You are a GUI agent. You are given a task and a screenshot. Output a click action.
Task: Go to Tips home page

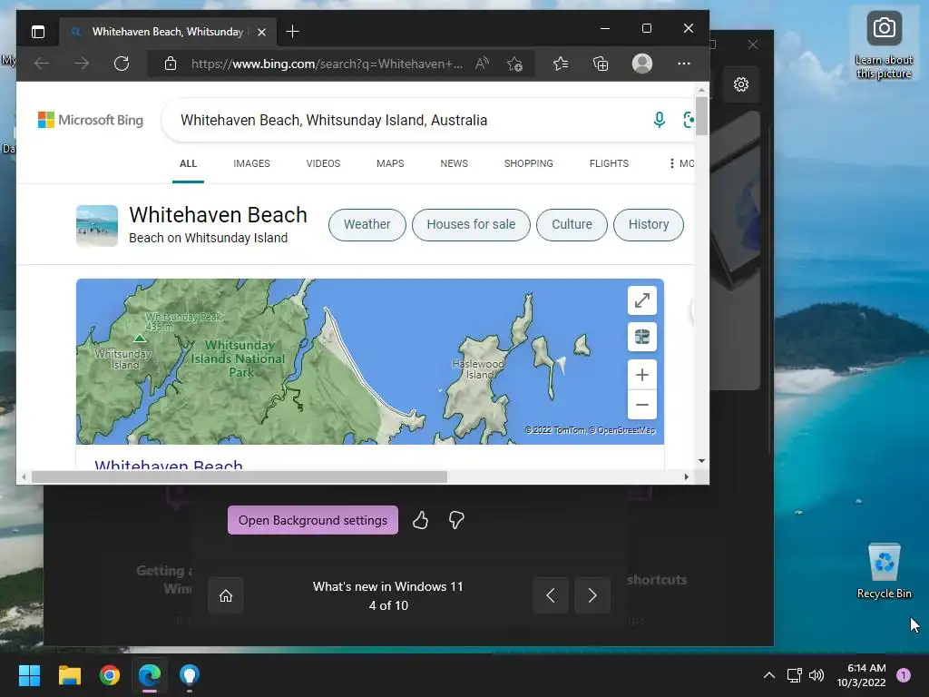(226, 595)
